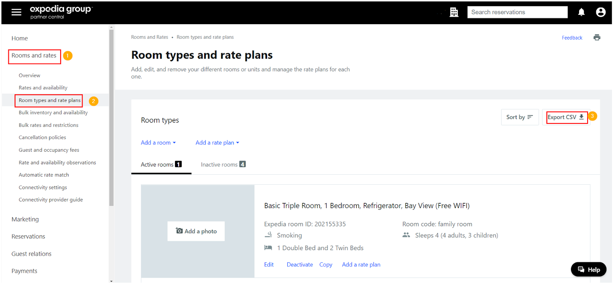Open Rate and availability observations
Screen dimensions: 614x287
point(57,162)
